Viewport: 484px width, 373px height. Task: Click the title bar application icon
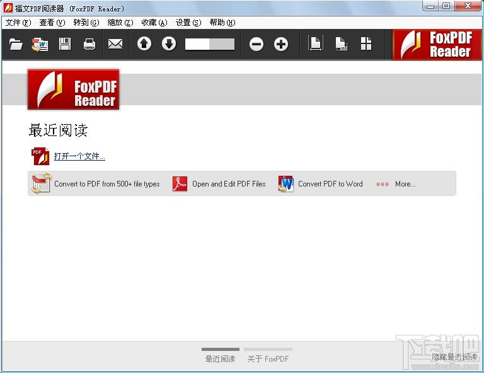coord(8,8)
